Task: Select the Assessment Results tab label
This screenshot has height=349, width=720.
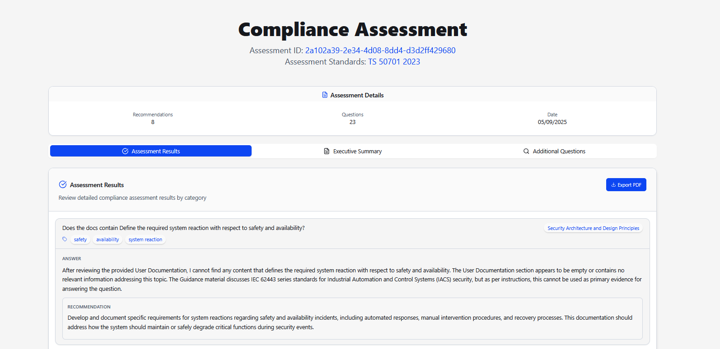Action: pyautogui.click(x=155, y=152)
